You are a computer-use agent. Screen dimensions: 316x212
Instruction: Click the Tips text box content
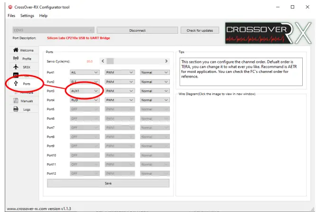pos(241,72)
